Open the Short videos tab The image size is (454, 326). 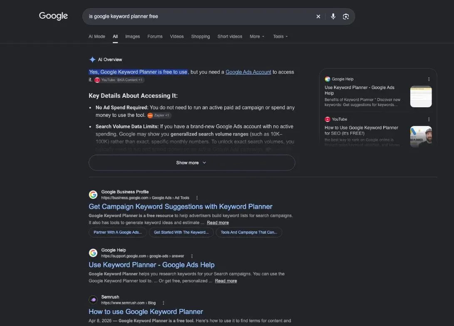coord(230,37)
